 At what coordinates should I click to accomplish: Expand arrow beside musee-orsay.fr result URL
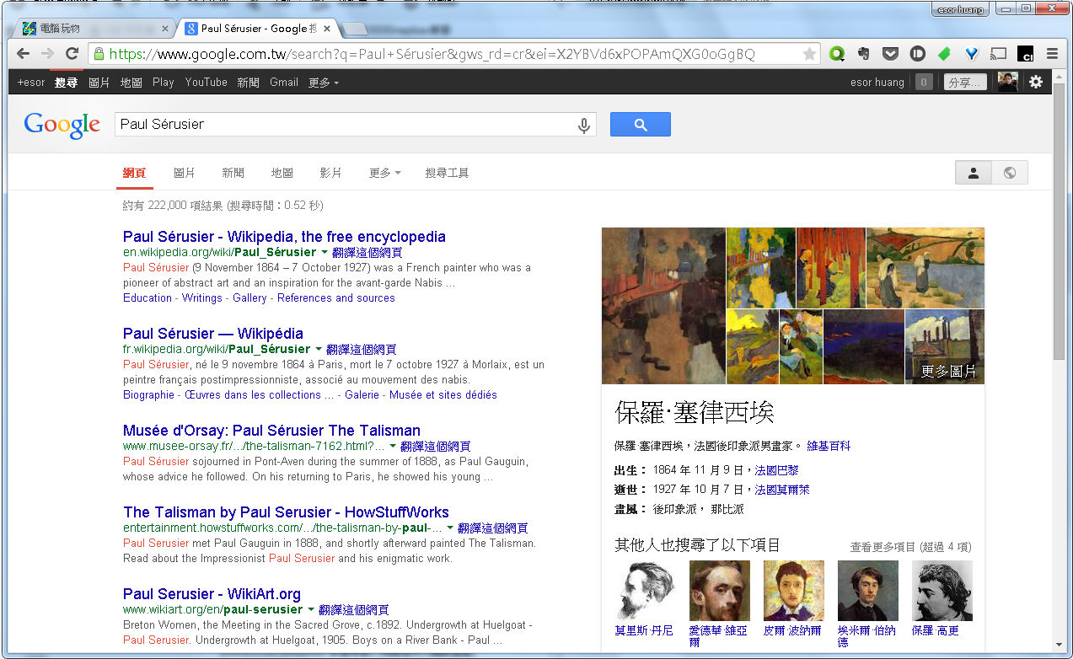[392, 447]
